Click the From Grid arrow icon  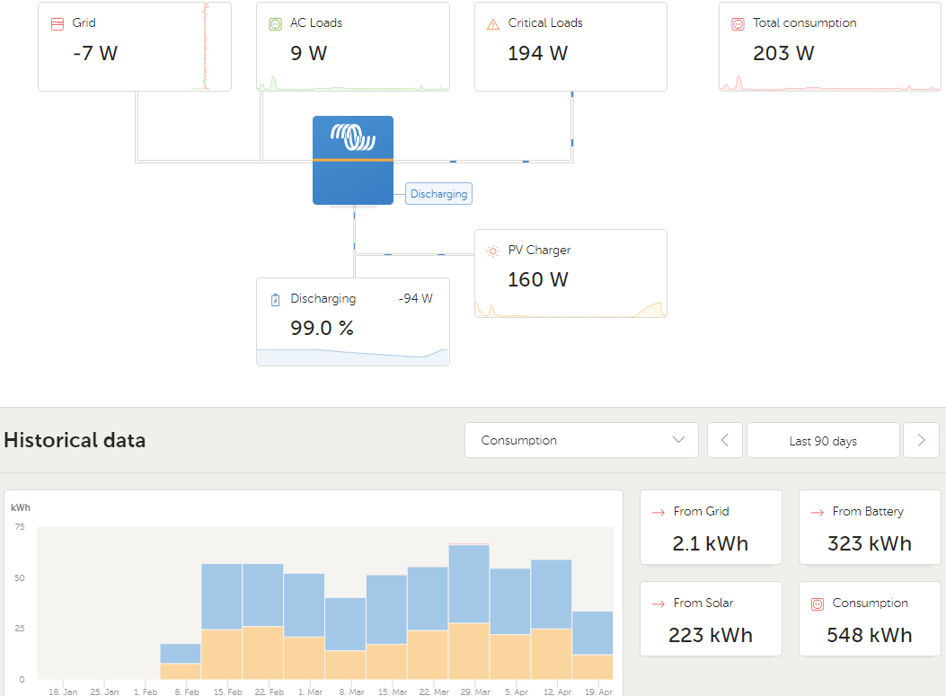[x=659, y=512]
